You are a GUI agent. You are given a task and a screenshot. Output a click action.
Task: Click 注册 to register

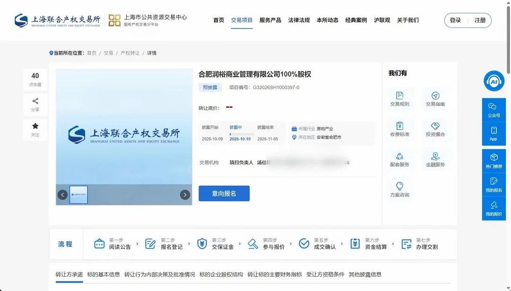[480, 20]
